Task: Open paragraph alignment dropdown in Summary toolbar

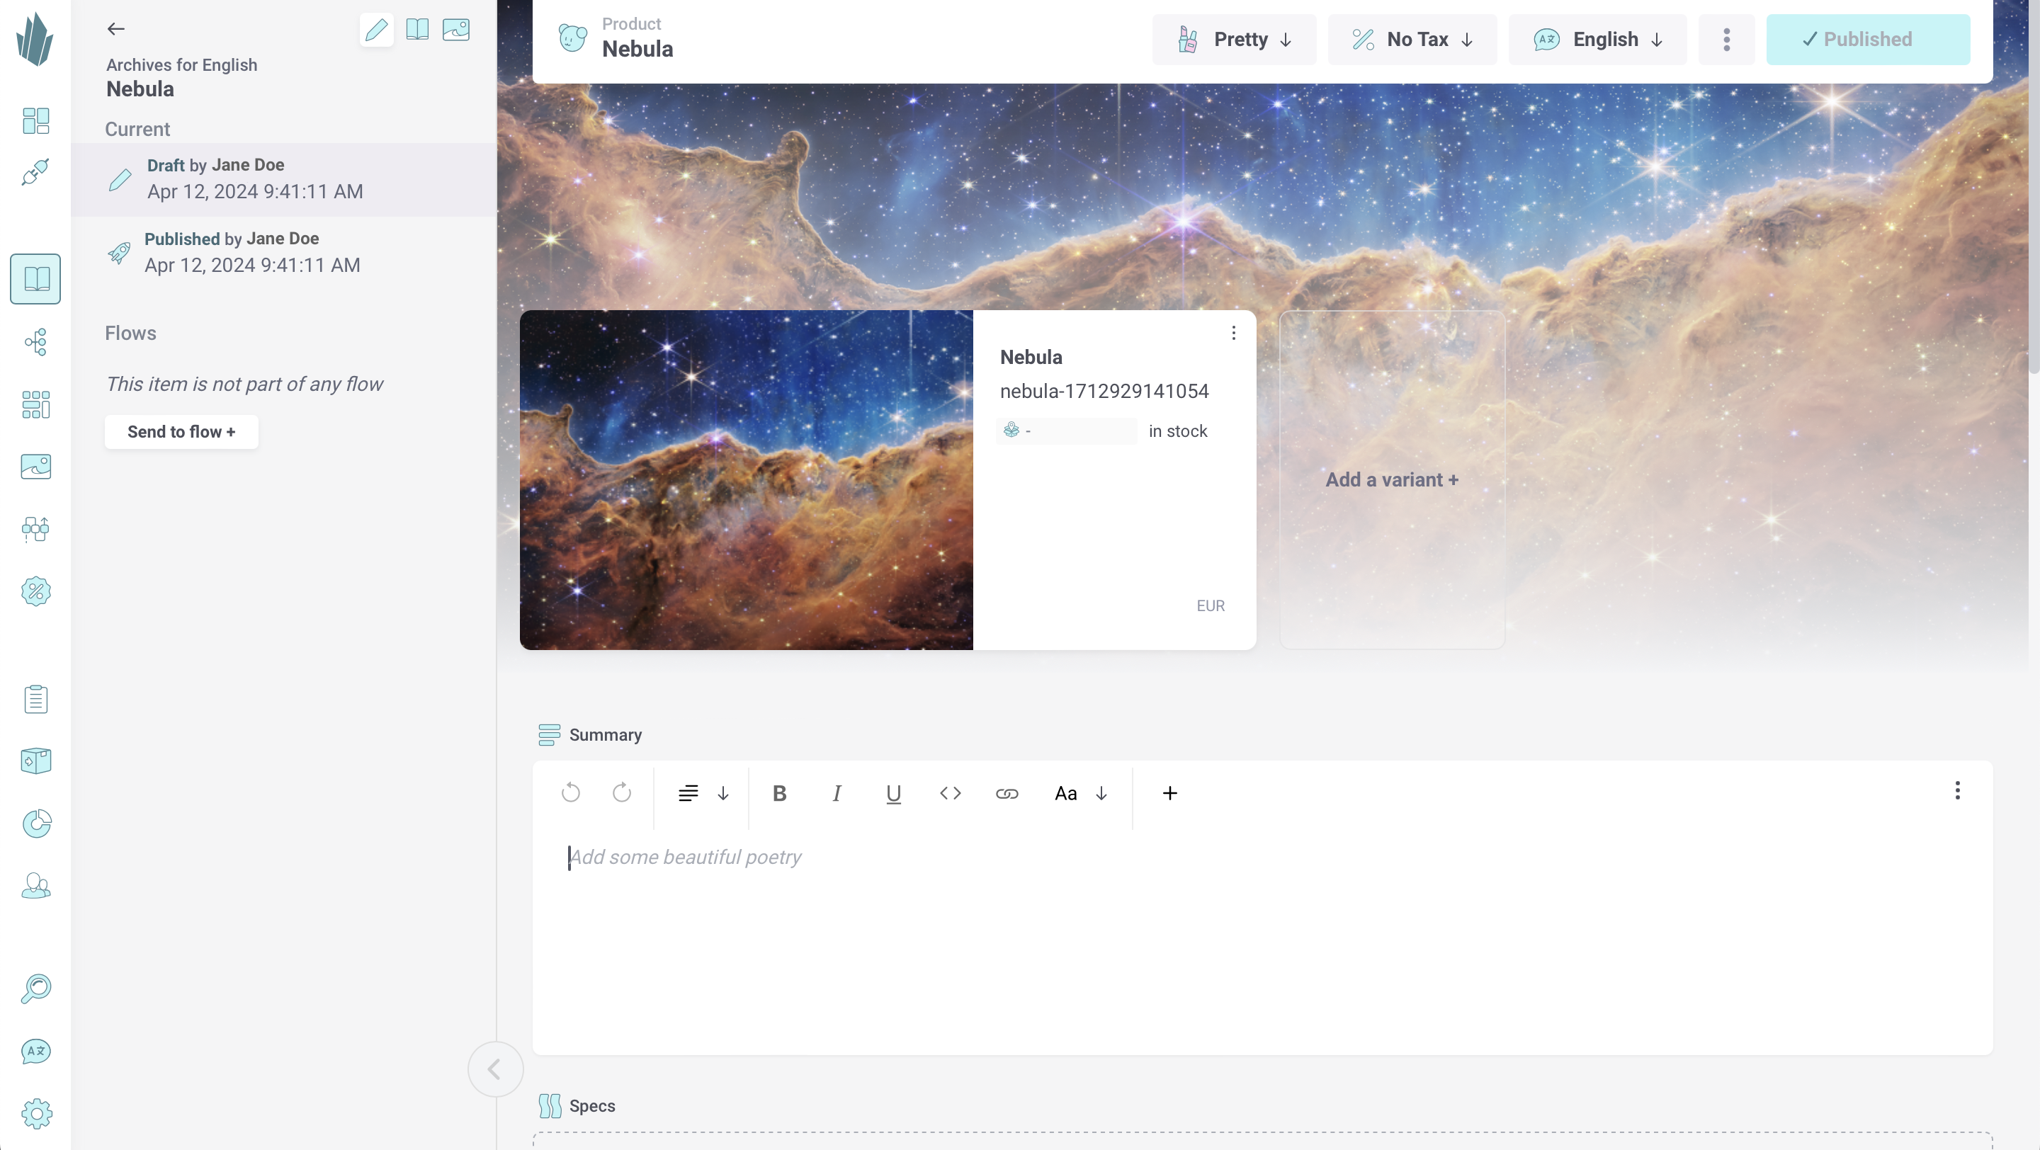Action: pyautogui.click(x=704, y=793)
